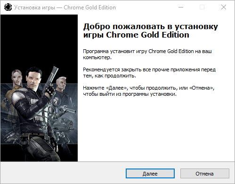The width and height of the screenshot is (235, 184).
Task: Click the Далее button to continue
Action: (x=150, y=173)
